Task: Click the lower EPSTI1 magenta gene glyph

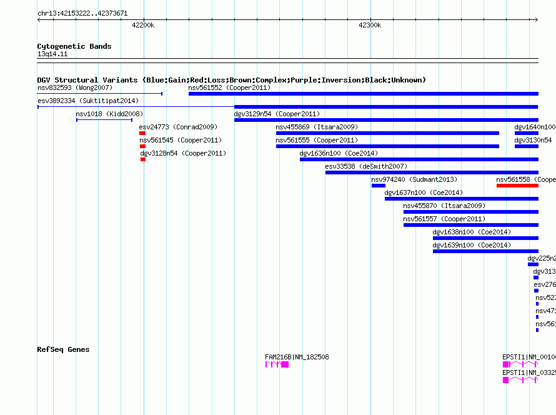Action: [520, 380]
